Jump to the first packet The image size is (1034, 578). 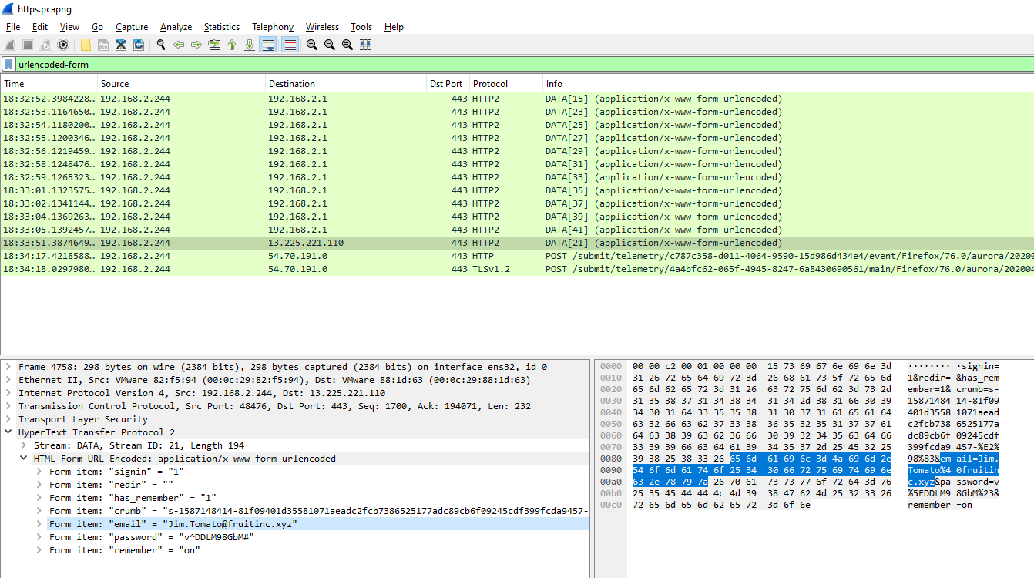click(x=232, y=45)
